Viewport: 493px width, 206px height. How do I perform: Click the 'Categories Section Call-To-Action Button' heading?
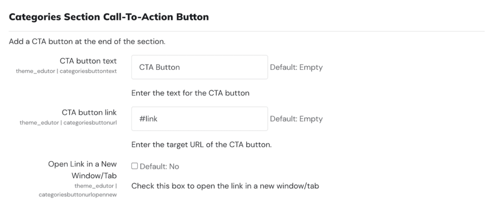point(109,17)
